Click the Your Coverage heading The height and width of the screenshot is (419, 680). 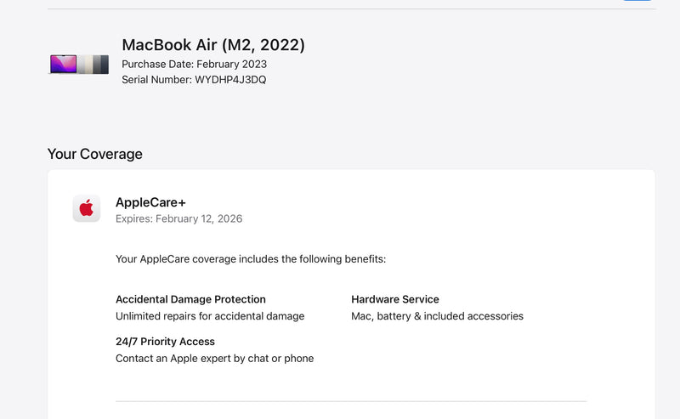[95, 154]
